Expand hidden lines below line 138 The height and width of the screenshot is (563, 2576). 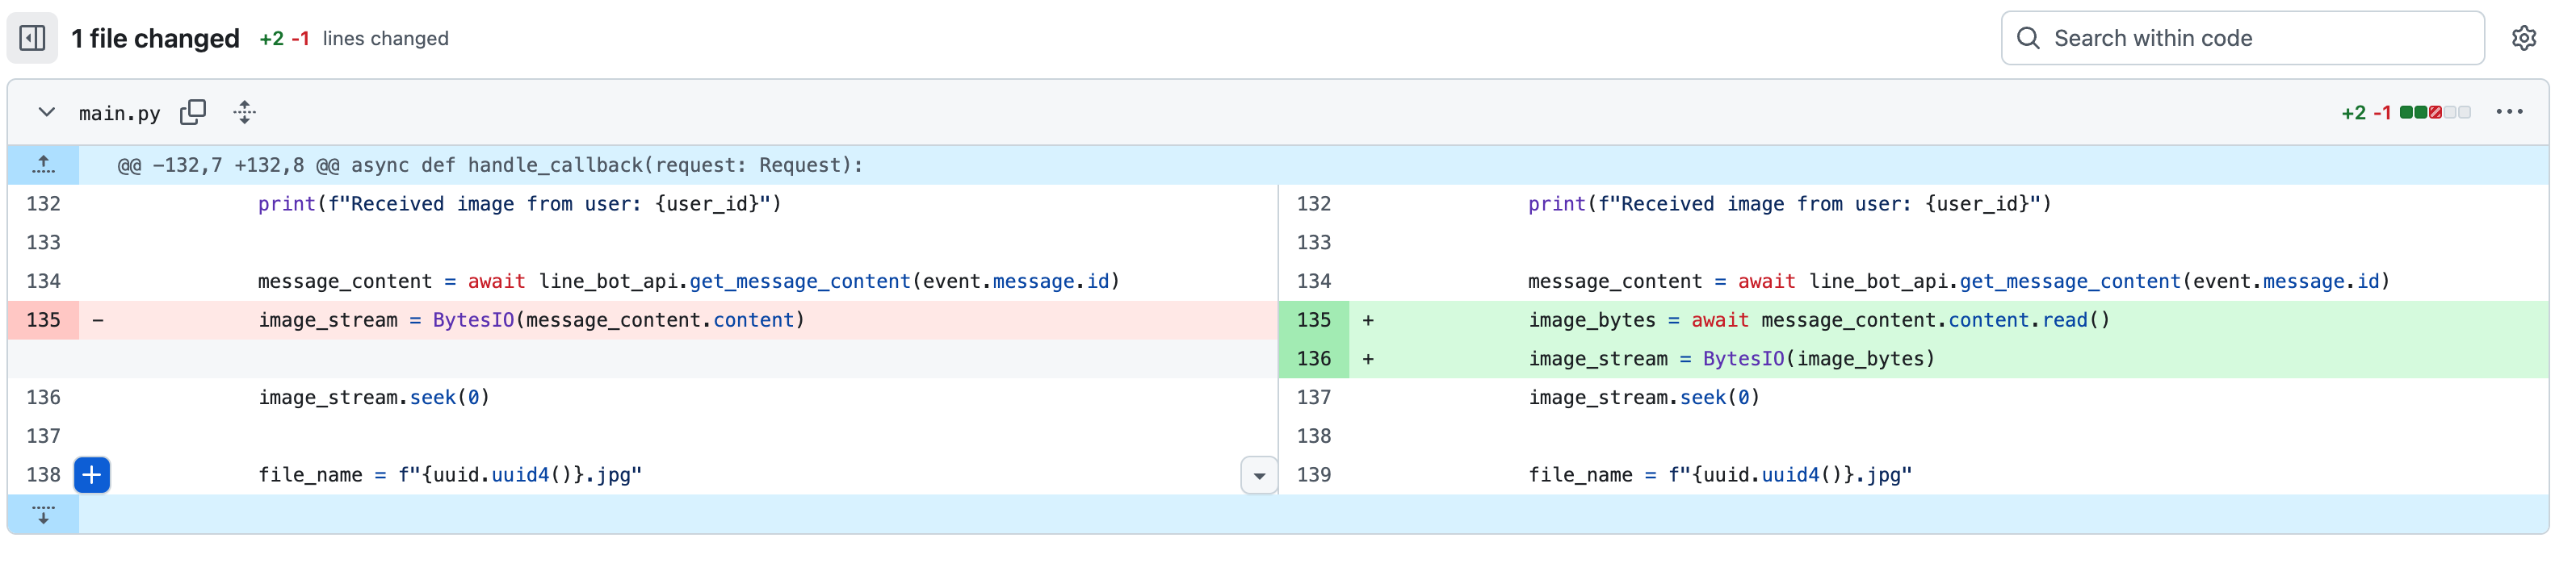click(43, 514)
